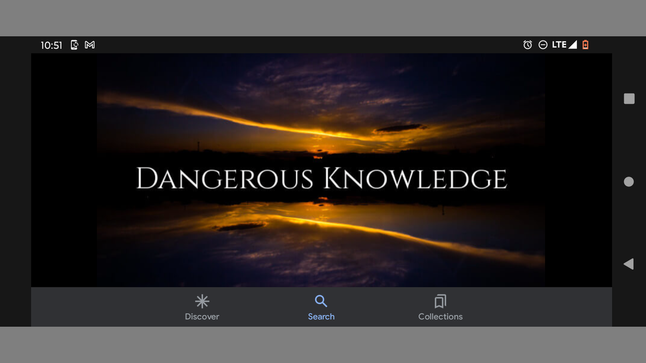Select the Discover tab label
The image size is (646, 363).
coord(202,317)
